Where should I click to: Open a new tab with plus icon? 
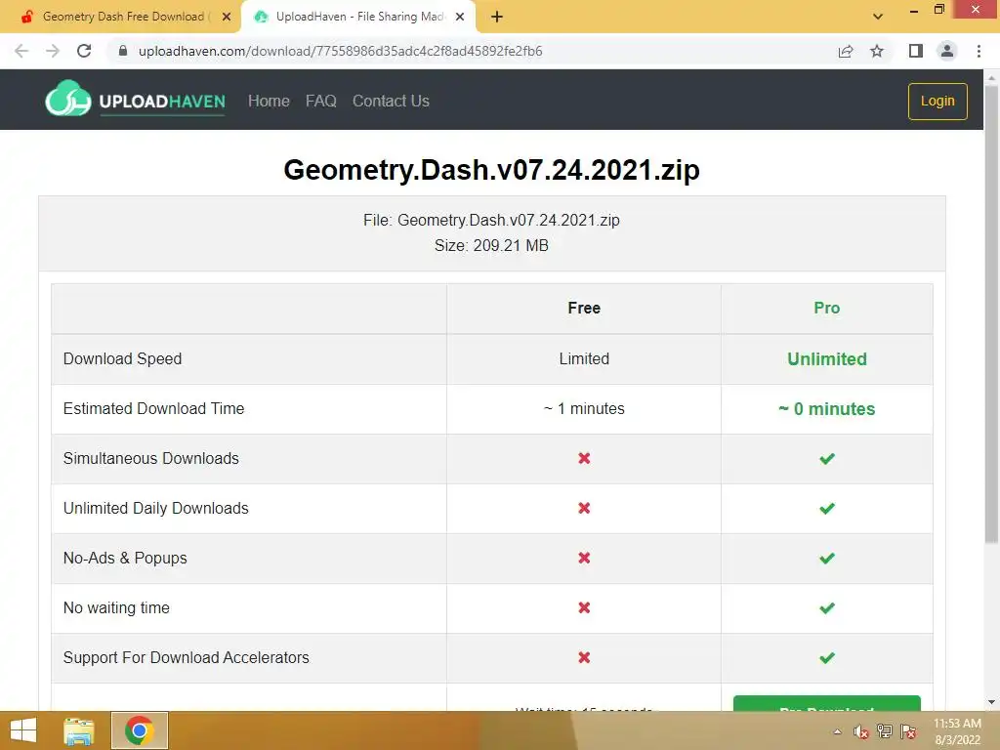pyautogui.click(x=497, y=17)
